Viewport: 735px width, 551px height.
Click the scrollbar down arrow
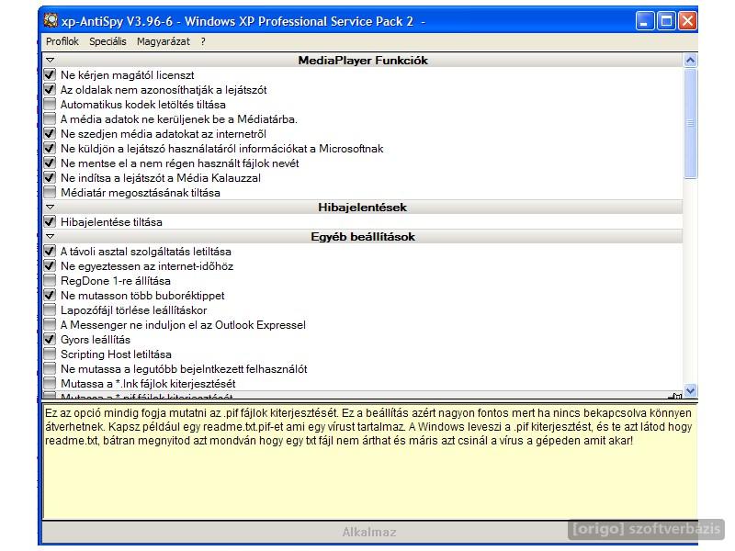(690, 390)
